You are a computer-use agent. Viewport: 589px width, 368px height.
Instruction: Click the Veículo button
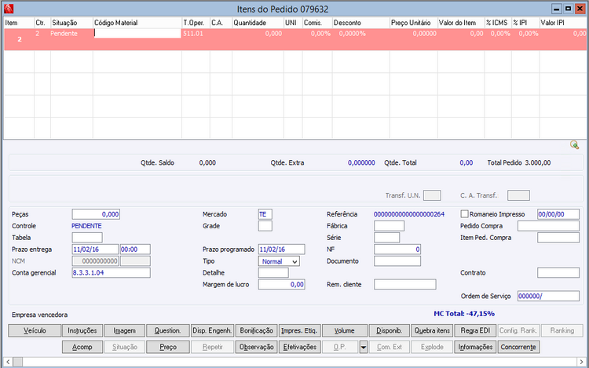(35, 330)
